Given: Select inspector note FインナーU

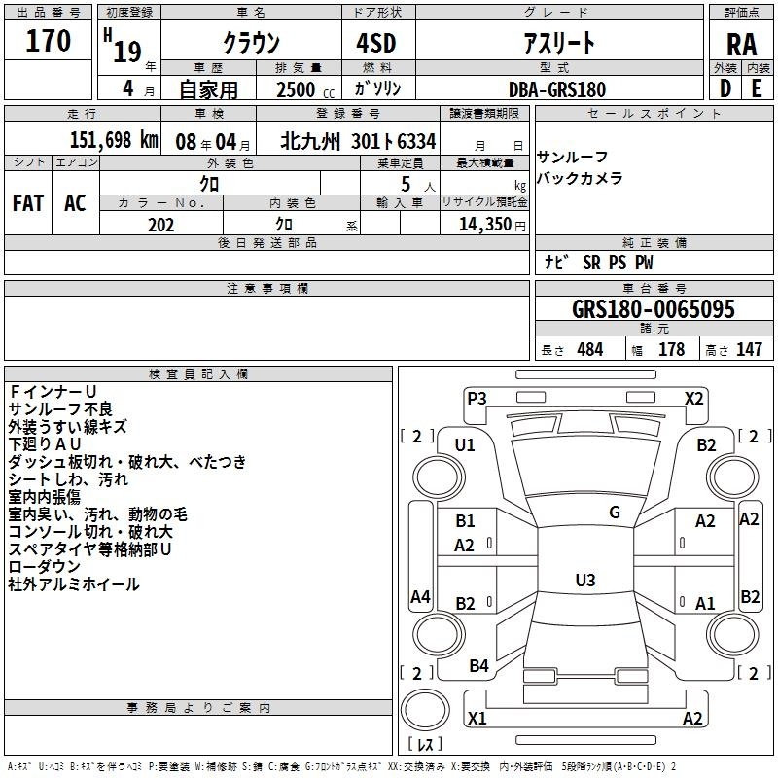Looking at the screenshot, I should pyautogui.click(x=53, y=392).
